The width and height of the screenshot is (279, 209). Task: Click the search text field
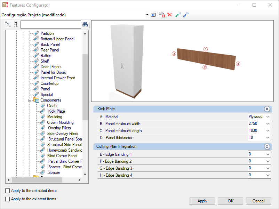pos(51,25)
